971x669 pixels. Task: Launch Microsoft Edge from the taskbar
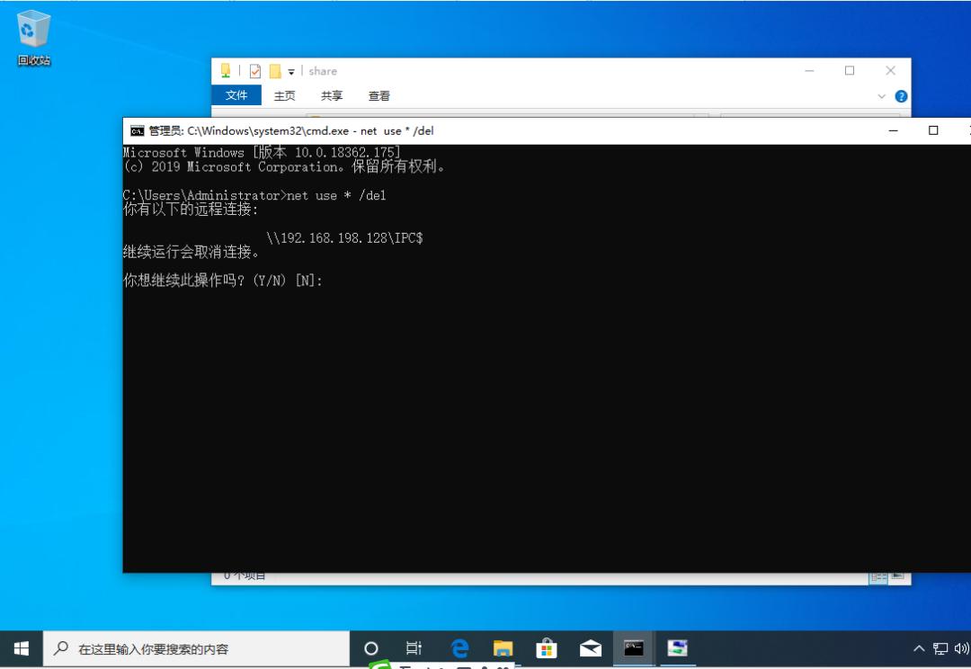coord(459,648)
